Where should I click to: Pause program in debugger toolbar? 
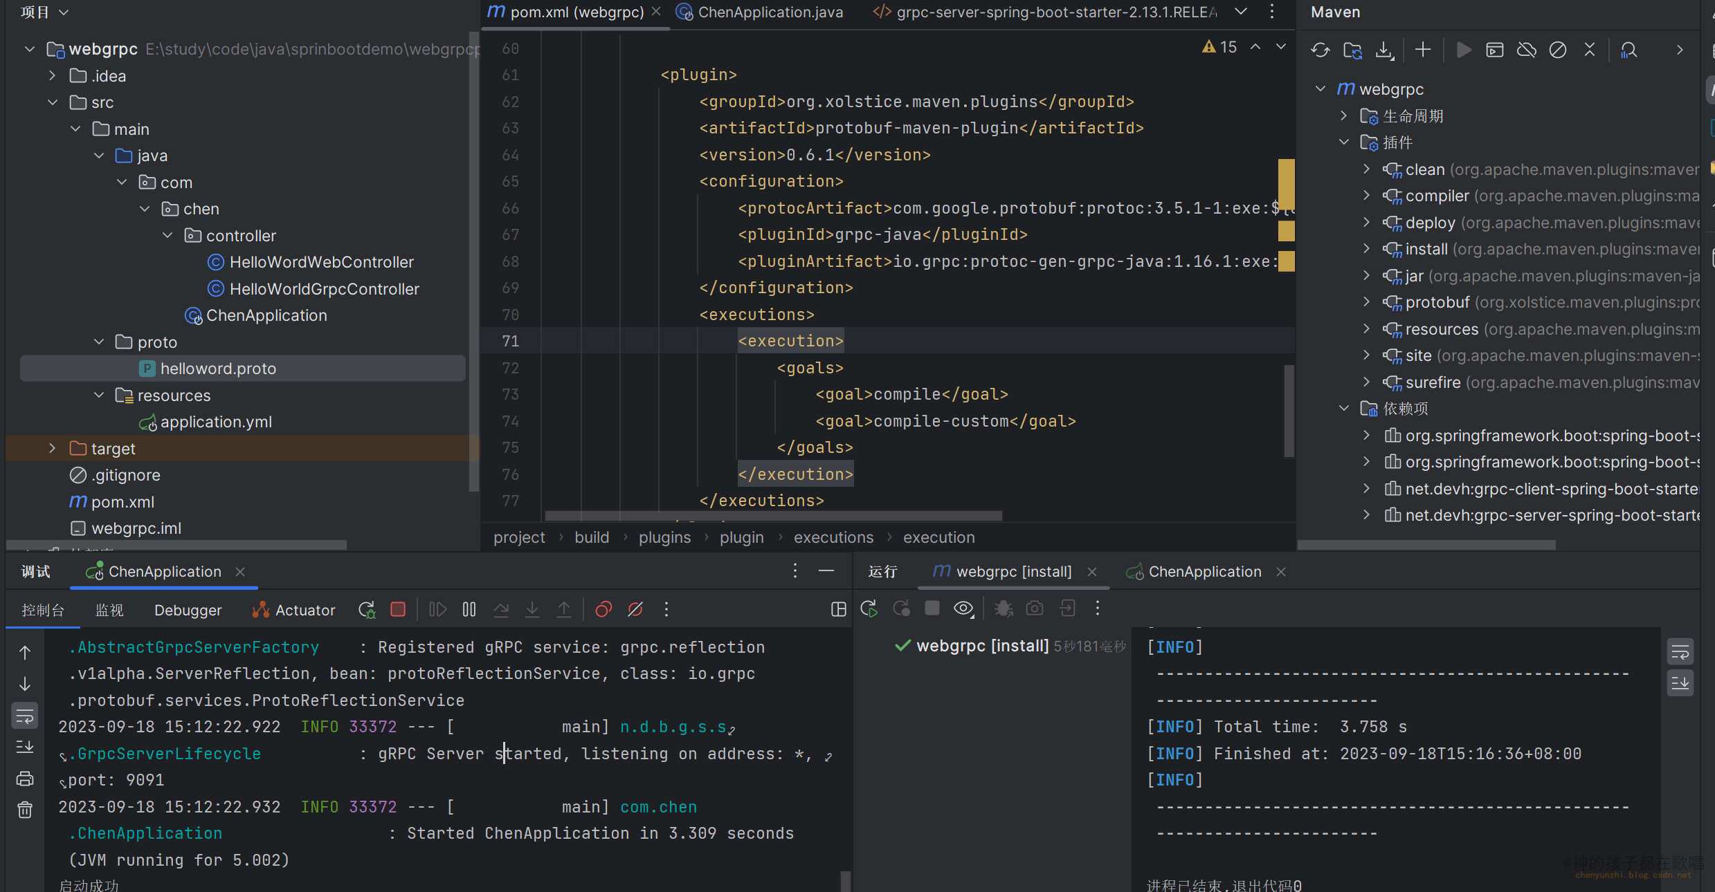click(x=469, y=609)
